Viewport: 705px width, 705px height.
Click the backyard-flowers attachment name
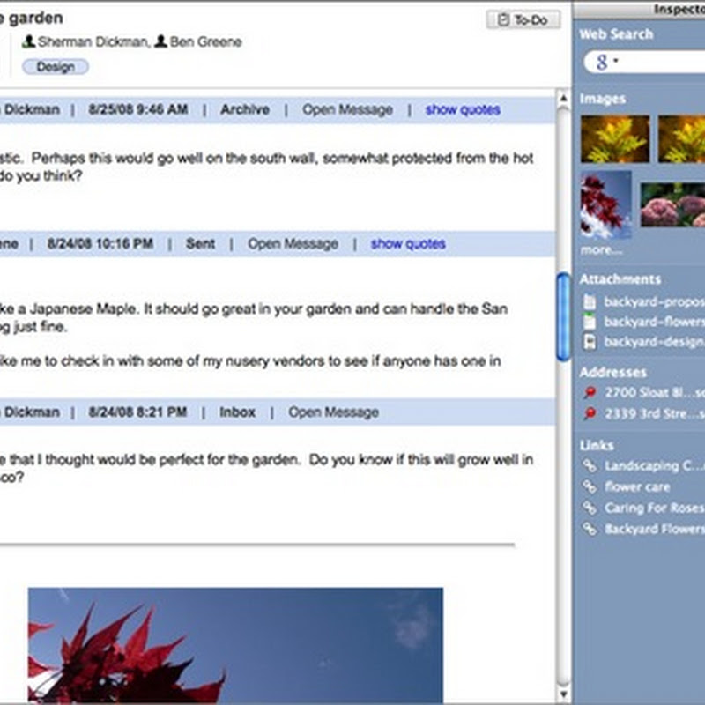(654, 322)
